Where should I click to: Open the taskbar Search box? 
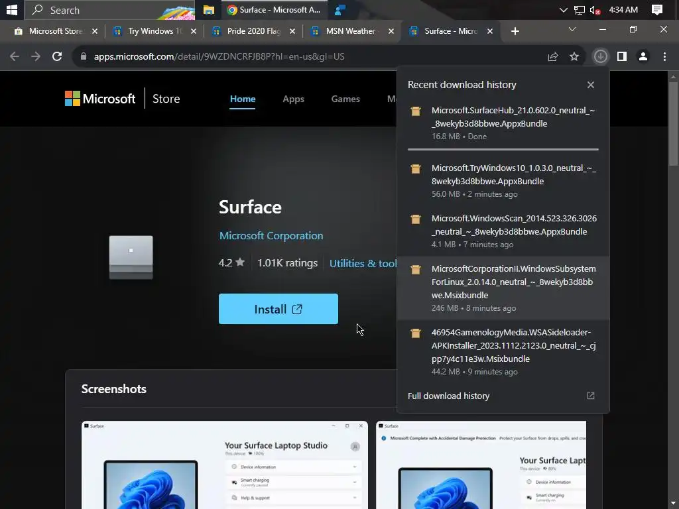pos(109,9)
